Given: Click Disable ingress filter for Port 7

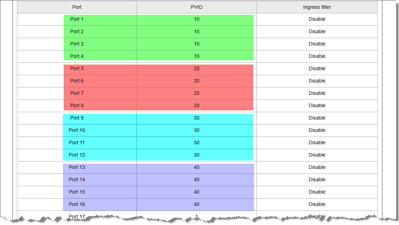Looking at the screenshot, I should pos(317,93).
